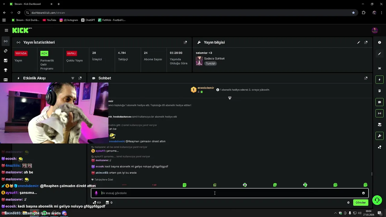Click the webcam overlay preview
The image size is (386, 217).
54,113
